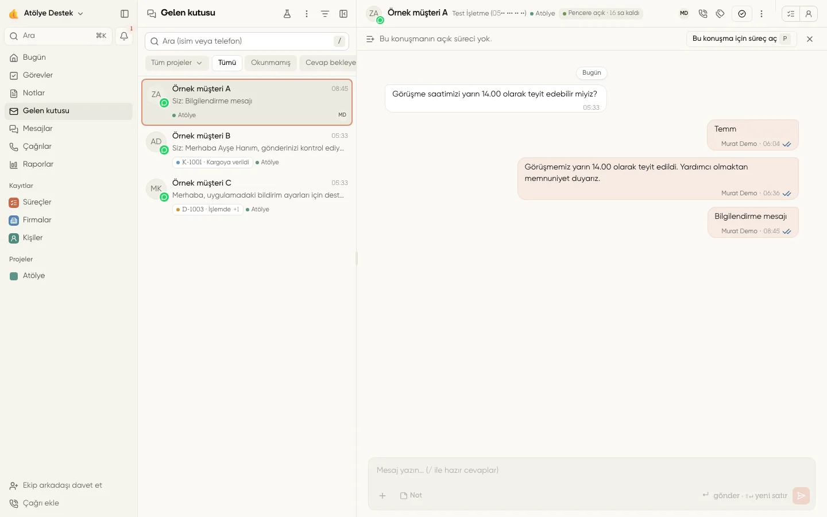827x517 pixels.
Task: Open the Örnek müşteri C conversation
Action: coord(247,196)
